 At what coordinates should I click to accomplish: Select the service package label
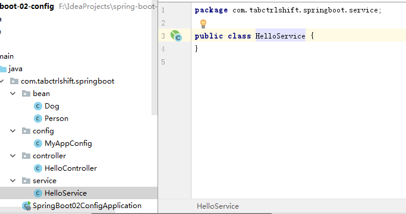pyautogui.click(x=45, y=181)
